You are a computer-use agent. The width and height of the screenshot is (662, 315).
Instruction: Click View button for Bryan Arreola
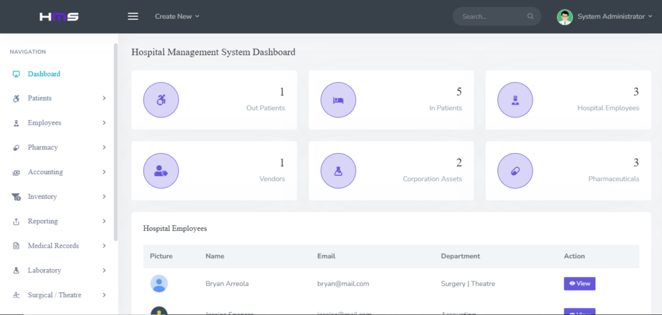click(x=579, y=283)
